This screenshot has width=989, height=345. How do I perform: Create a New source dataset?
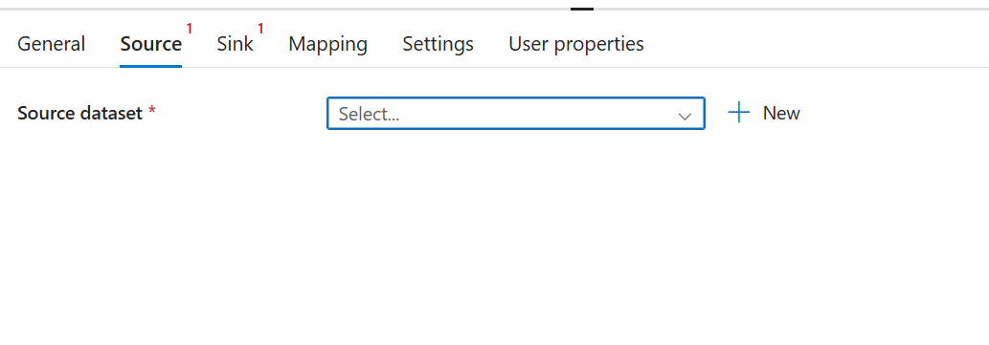click(x=764, y=114)
